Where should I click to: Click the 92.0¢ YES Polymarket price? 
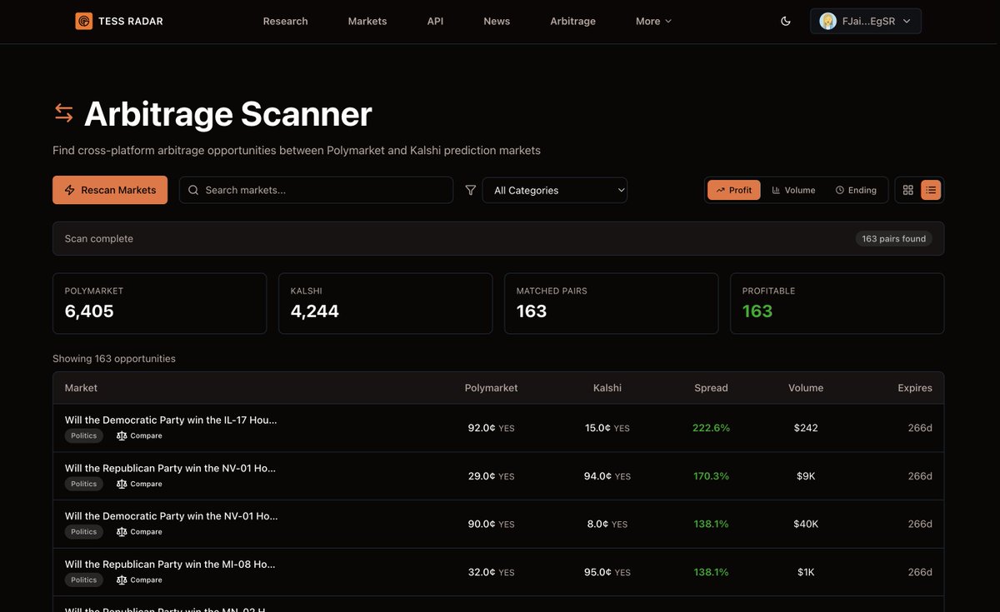point(491,428)
